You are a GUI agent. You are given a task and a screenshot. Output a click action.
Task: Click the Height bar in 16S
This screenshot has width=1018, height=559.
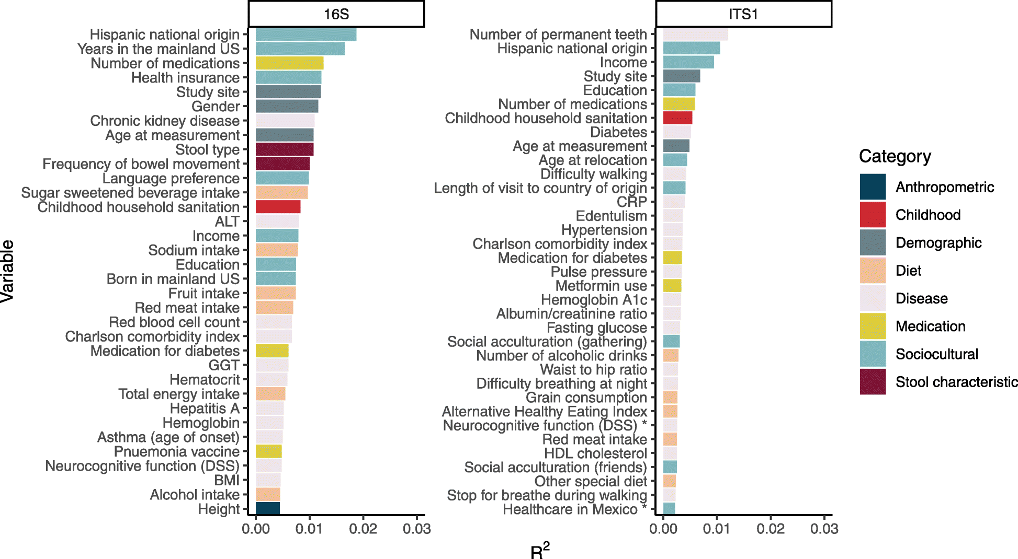click(268, 509)
